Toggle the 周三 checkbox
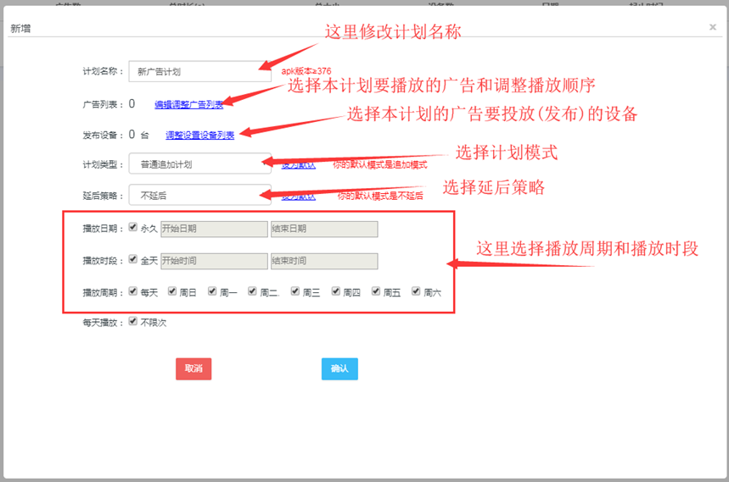The image size is (729, 482). (294, 291)
